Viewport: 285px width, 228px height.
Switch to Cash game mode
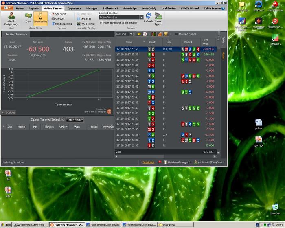pyautogui.click(x=28, y=18)
